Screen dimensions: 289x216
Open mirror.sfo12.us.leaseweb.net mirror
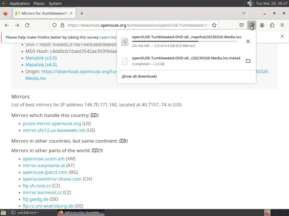pyautogui.click(x=54, y=130)
